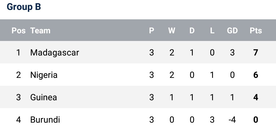Click Madagascar's points total of 7
Screen dimensions: 276x129
256,53
